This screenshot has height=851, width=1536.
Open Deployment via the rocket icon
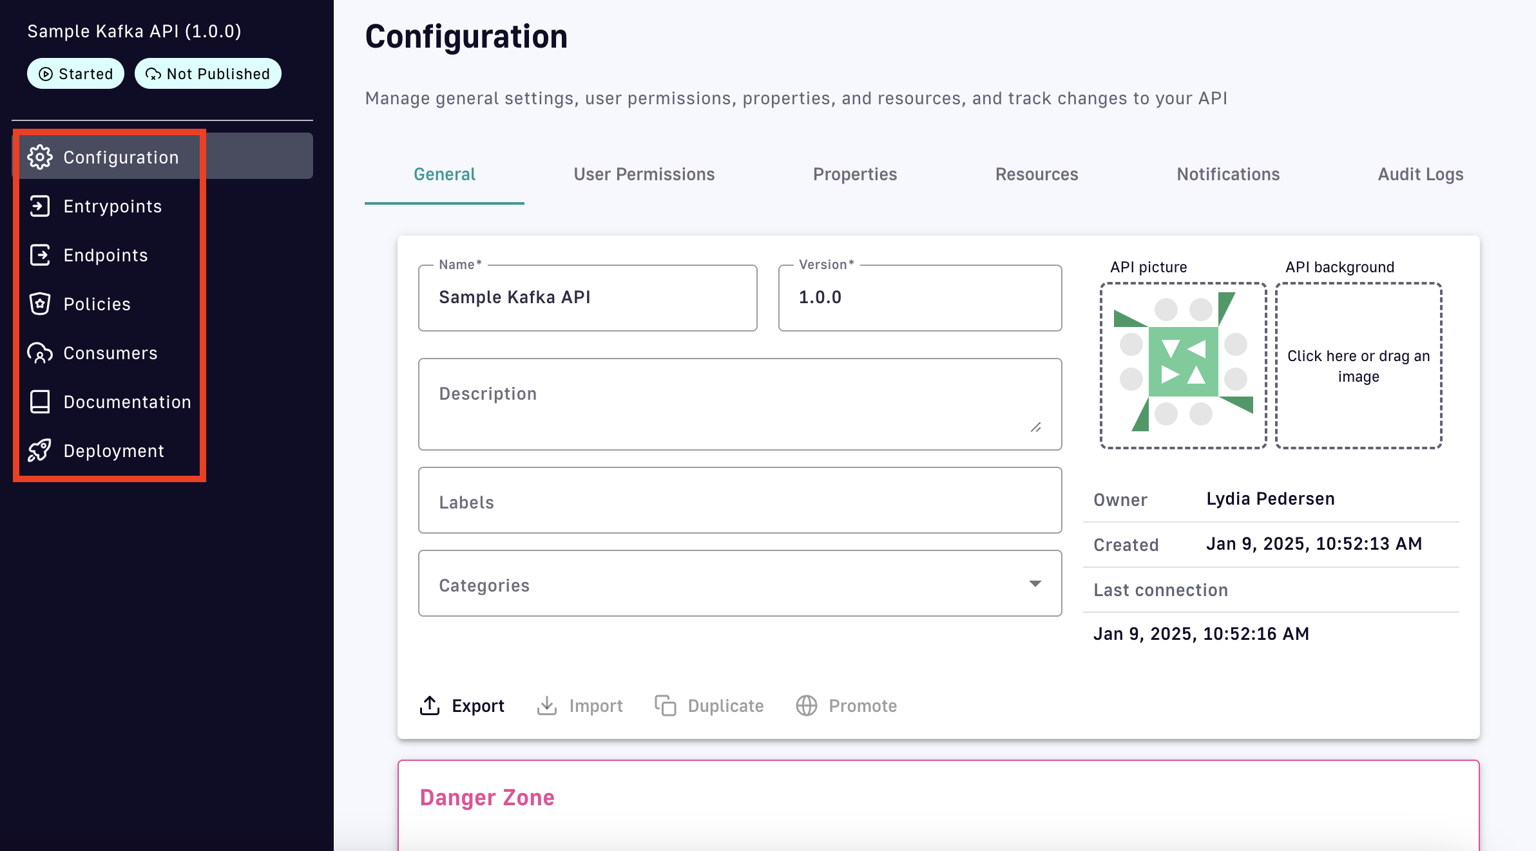click(40, 451)
